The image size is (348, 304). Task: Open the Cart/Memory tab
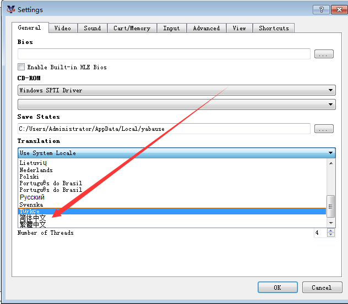[132, 28]
